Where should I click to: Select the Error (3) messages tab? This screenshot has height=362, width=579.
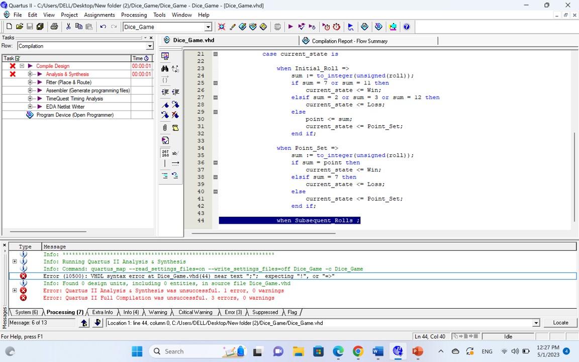pyautogui.click(x=233, y=312)
